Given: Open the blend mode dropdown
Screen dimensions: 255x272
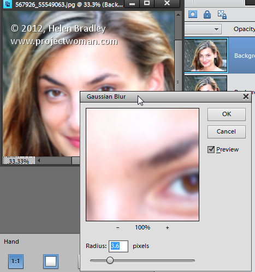Looking at the screenshot, I should [x=203, y=29].
